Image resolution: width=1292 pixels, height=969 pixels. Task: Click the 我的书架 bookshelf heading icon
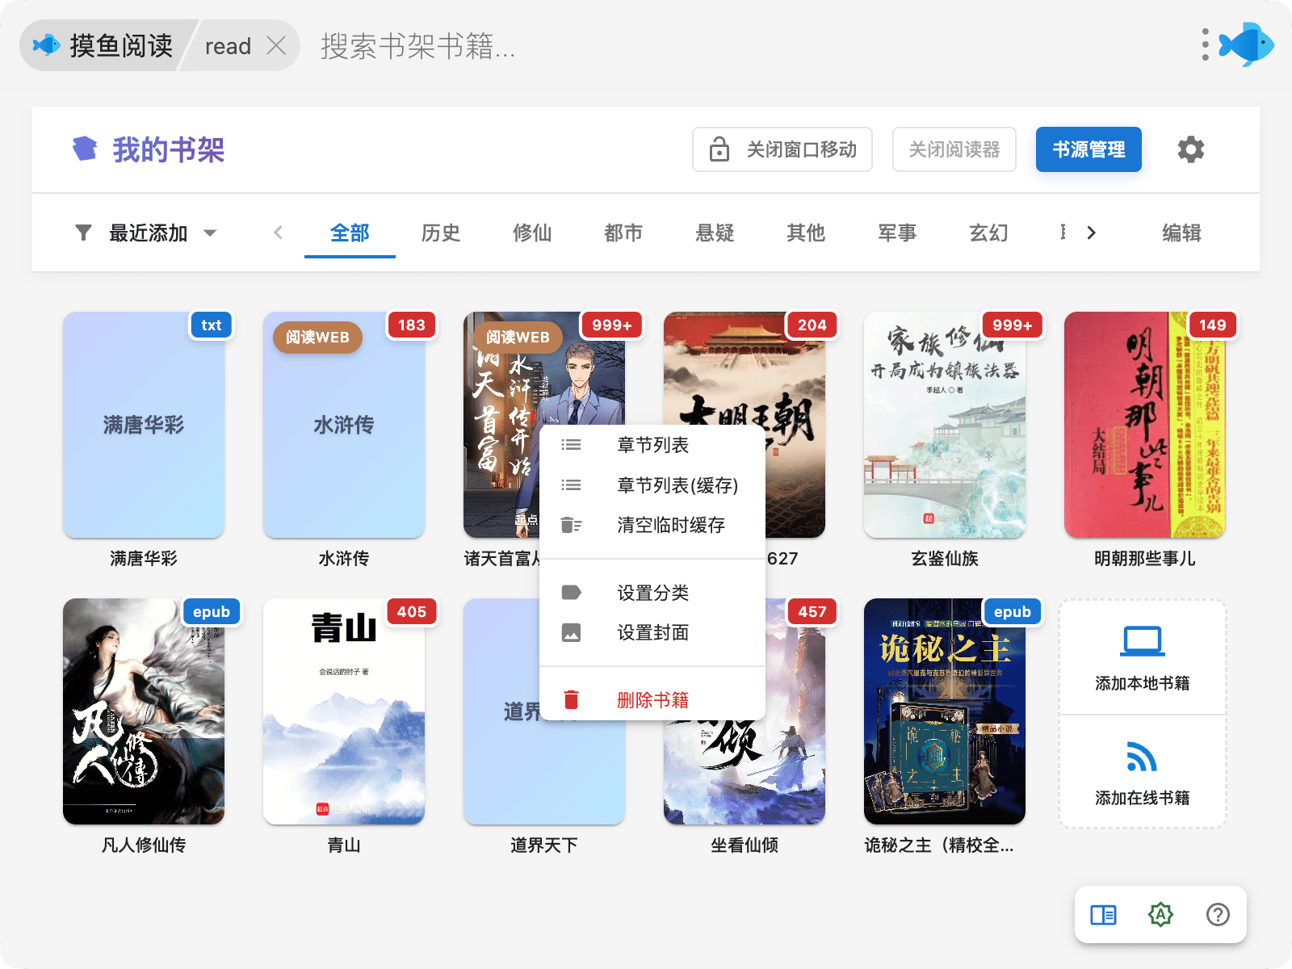point(85,149)
